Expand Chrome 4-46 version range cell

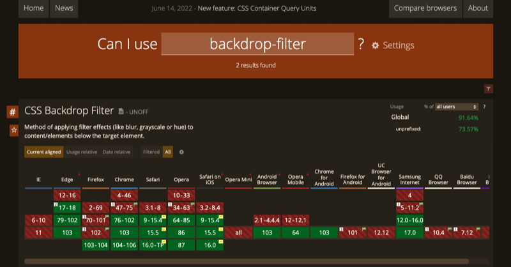pos(125,195)
